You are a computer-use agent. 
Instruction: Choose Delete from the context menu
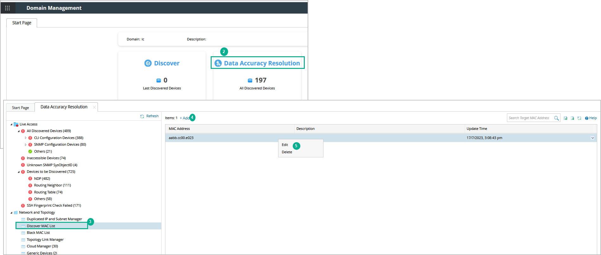[x=287, y=152]
